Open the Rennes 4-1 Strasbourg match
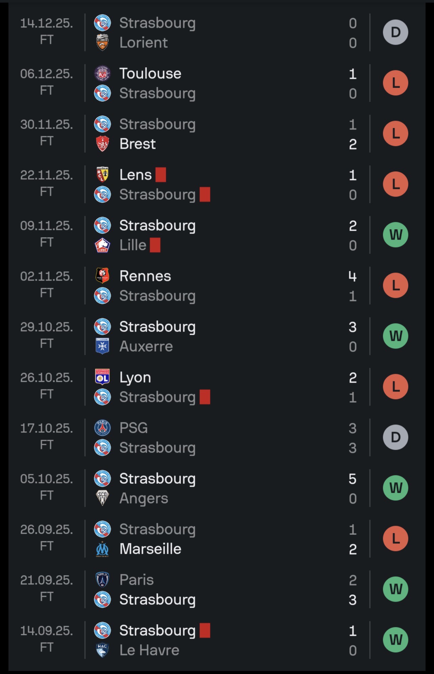Screen dimensions: 434x674 [x=217, y=286]
